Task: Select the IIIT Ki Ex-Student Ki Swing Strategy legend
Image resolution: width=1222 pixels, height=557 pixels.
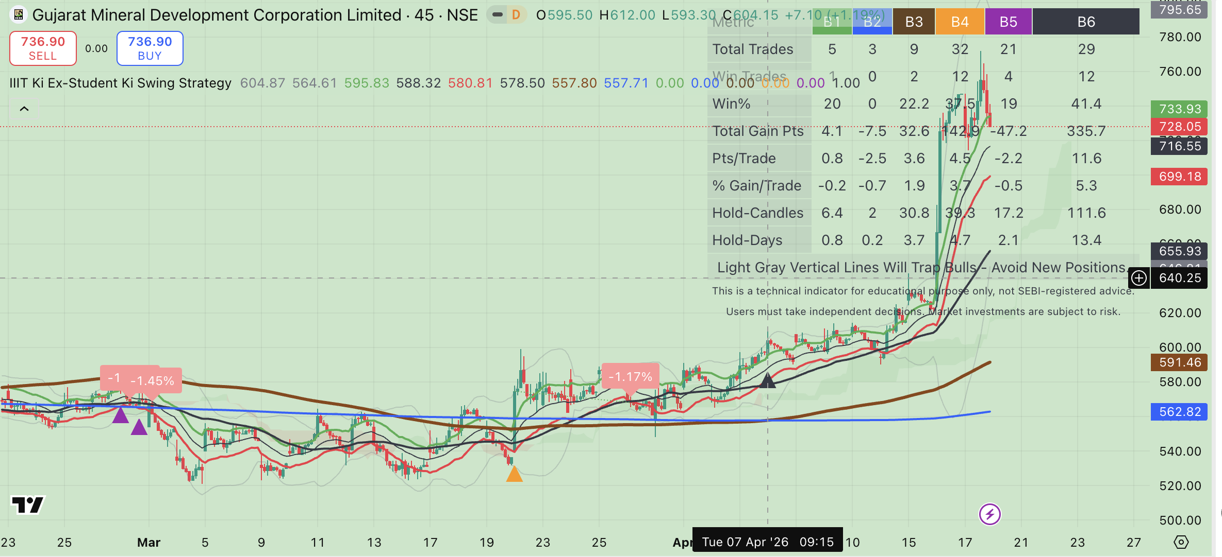Action: click(120, 83)
